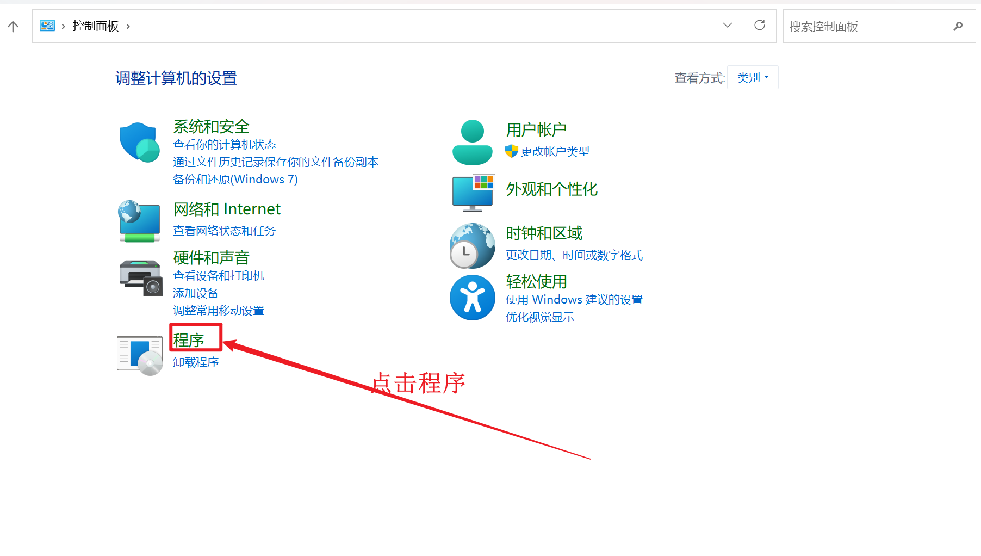981x556 pixels.
Task: Click the 优化视觉显示 link
Action: (539, 317)
